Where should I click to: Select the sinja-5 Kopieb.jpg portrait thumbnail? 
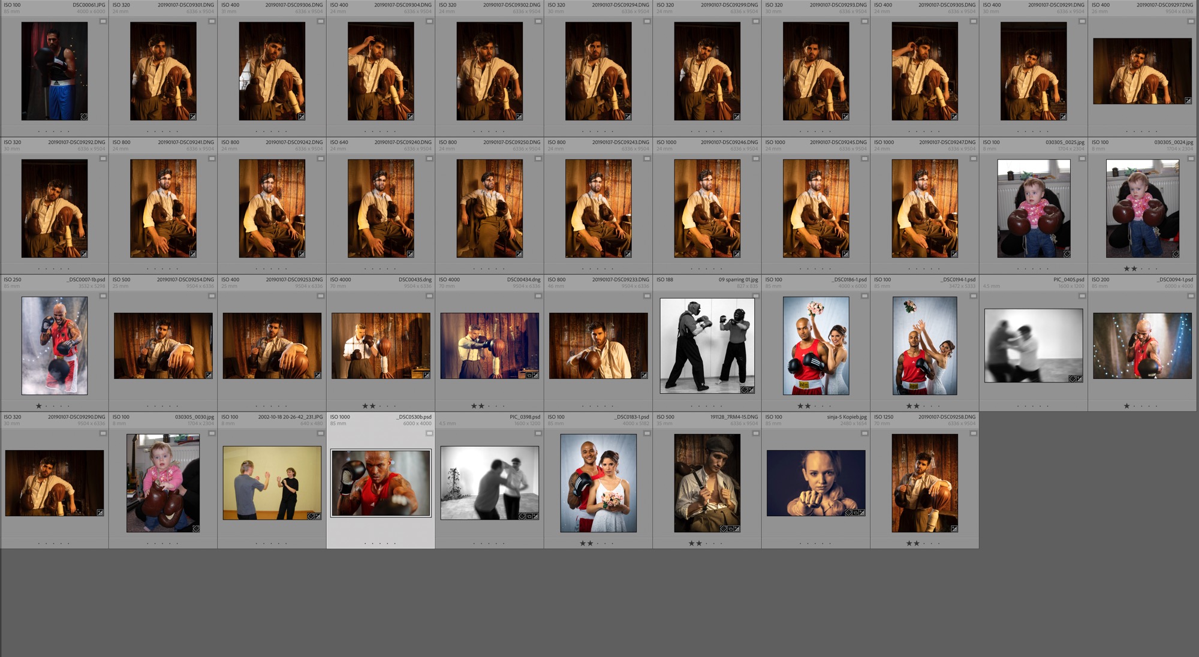pos(815,483)
